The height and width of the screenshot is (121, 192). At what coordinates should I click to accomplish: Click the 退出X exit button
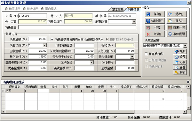click(177, 14)
